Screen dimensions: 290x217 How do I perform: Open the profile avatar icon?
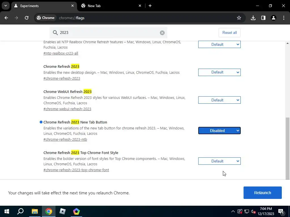point(274,18)
